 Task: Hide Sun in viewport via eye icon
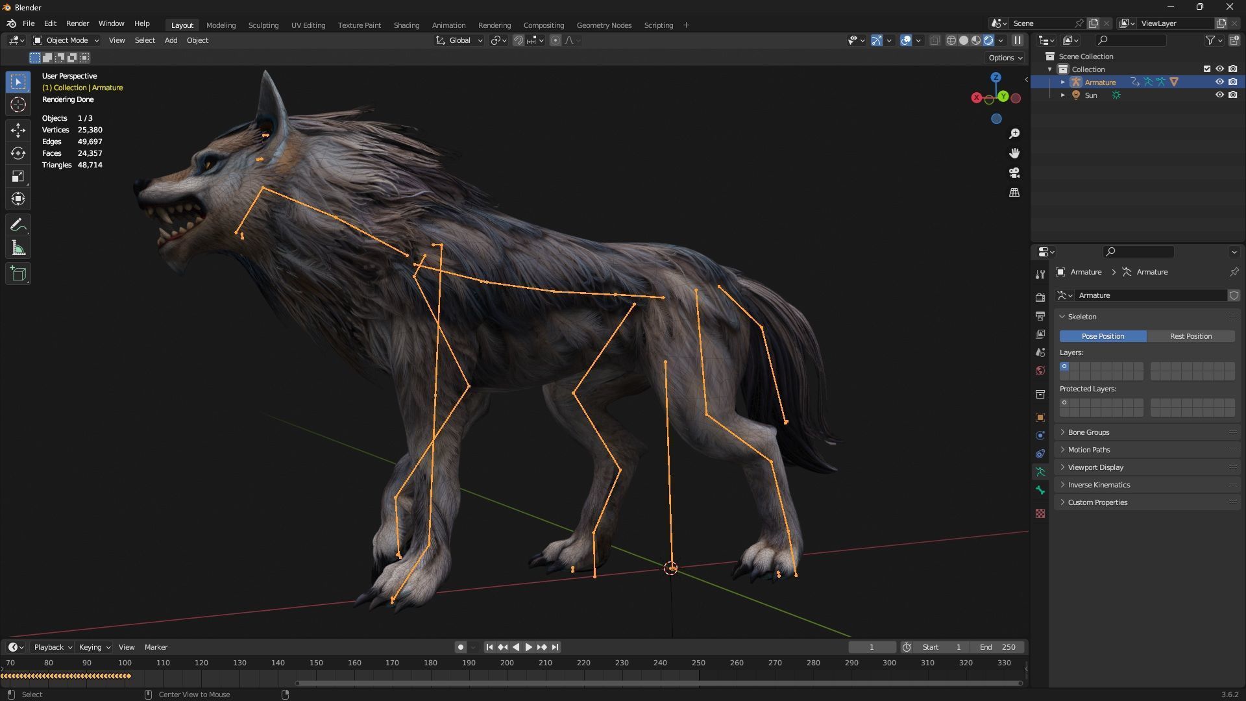coord(1219,95)
